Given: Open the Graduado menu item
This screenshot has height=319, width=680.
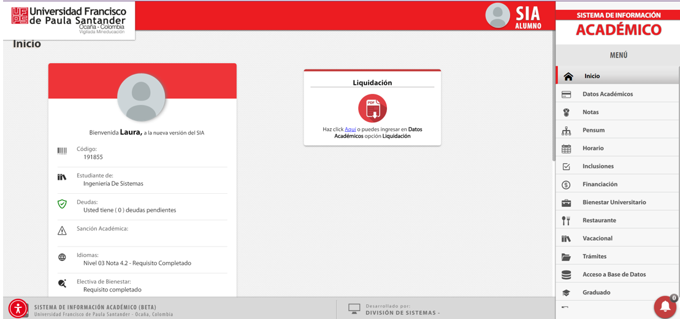Looking at the screenshot, I should pyautogui.click(x=617, y=293).
